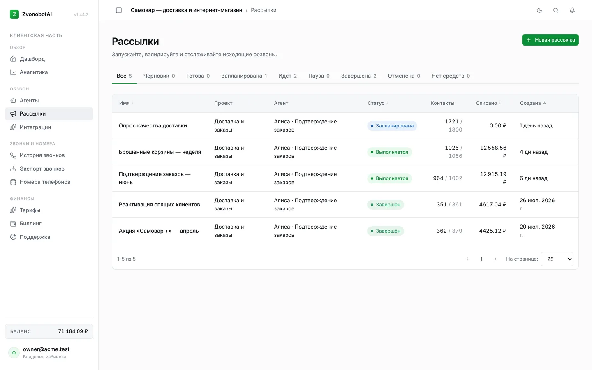The width and height of the screenshot is (592, 370).
Task: Open campaign Реактивация спящих клиентов
Action: [160, 205]
